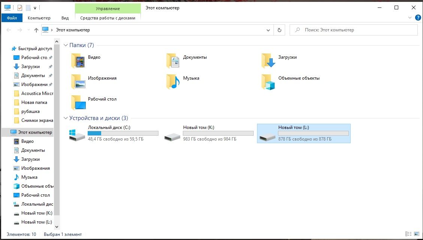This screenshot has height=240, width=423.
Task: Select the Изображения folder icon in main pane
Action: [x=78, y=81]
